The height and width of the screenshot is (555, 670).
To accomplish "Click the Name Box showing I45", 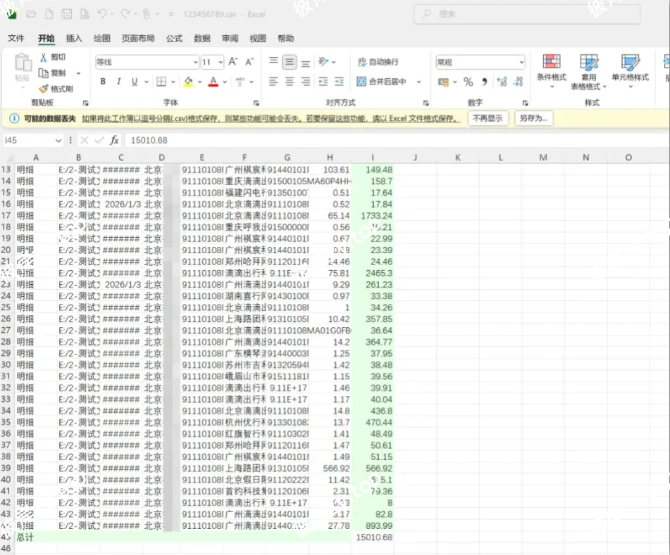I will pos(32,140).
